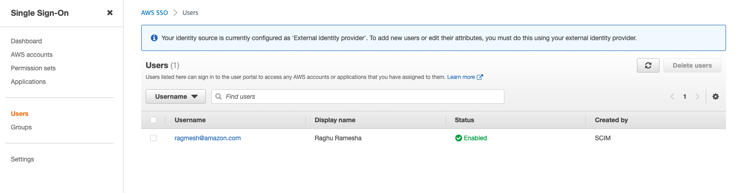The image size is (736, 193).
Task: Toggle the select-all users checkbox
Action: tap(153, 120)
